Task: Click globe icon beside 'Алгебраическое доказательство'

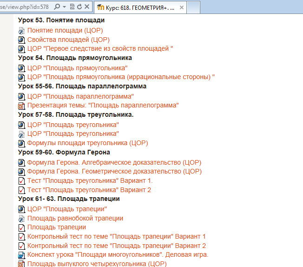Action: coord(21,163)
